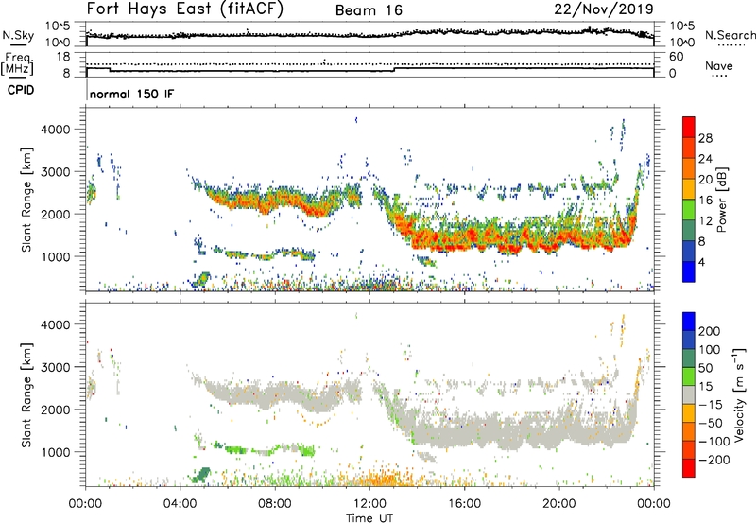Screen dimensions: 756x524
Task: Click the frequency axis value '18'
Action: [x=63, y=57]
